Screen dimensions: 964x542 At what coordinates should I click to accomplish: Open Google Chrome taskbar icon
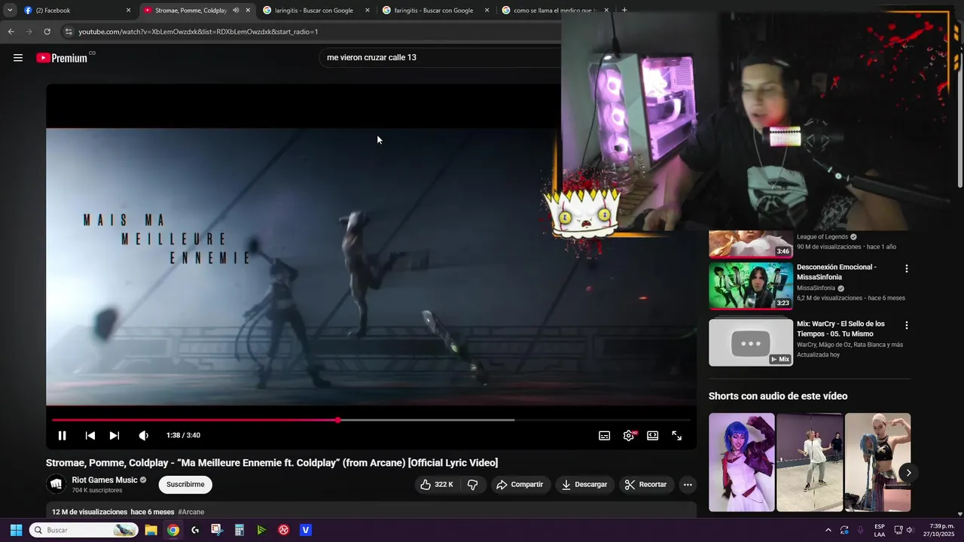(173, 530)
